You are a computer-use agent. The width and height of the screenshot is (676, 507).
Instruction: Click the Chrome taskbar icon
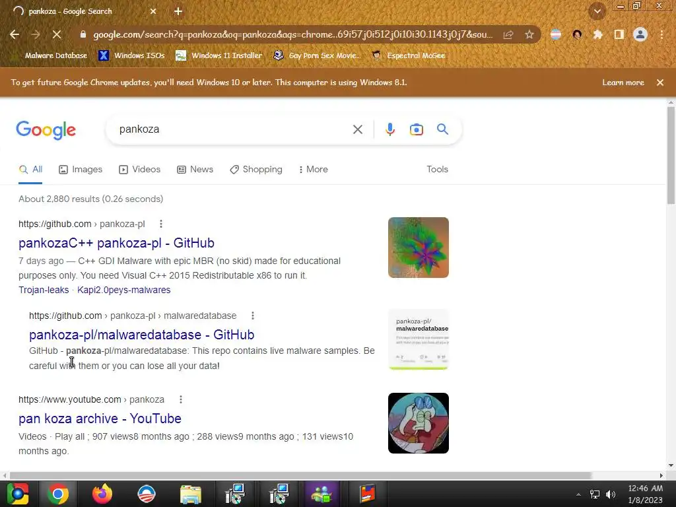click(58, 494)
